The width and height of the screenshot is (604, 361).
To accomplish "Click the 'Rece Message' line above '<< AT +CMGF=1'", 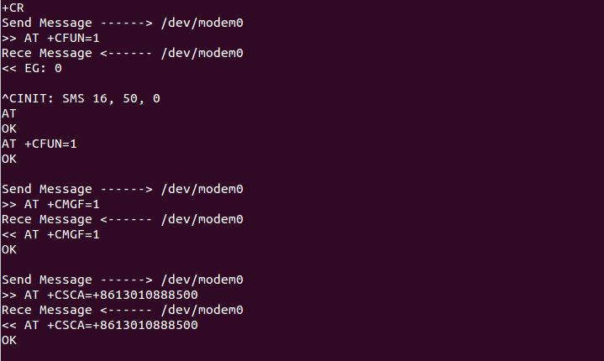I will [123, 219].
